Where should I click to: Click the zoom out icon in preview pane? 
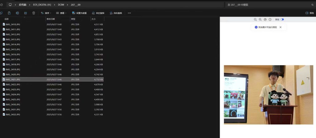(x=255, y=19)
